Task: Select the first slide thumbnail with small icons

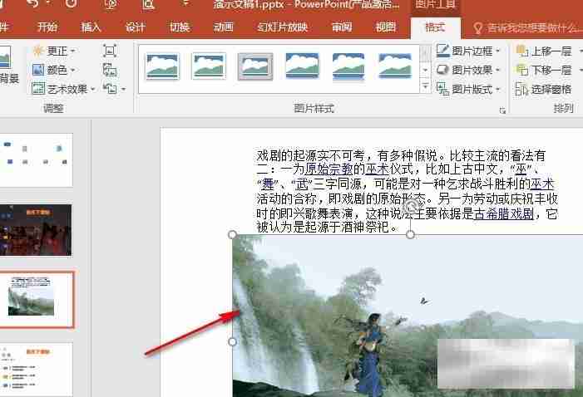Action: pyautogui.click(x=36, y=160)
